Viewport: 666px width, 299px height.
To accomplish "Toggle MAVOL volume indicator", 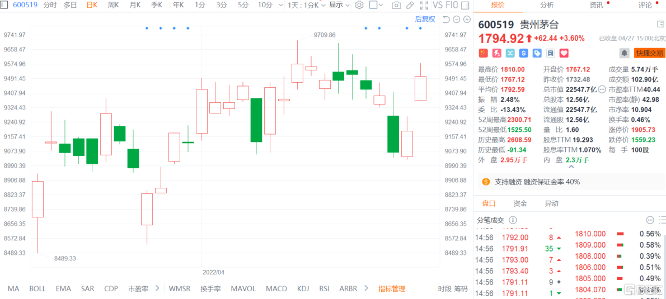I will pos(243,288).
